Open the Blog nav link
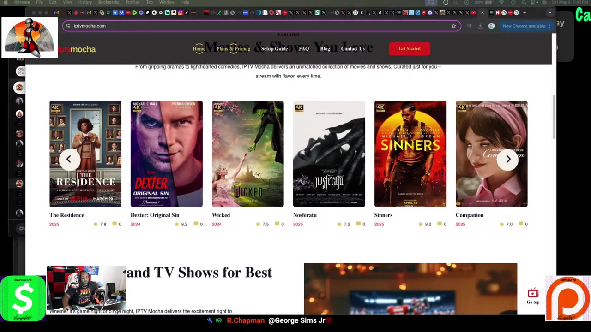Image resolution: width=591 pixels, height=332 pixels. pos(325,49)
